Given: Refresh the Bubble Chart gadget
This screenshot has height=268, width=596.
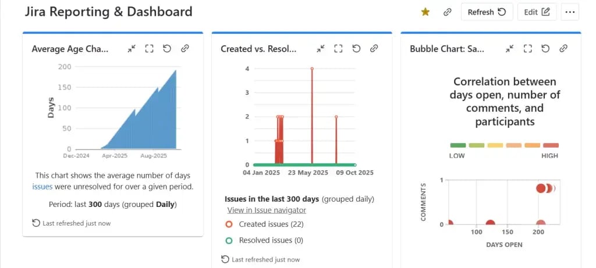Looking at the screenshot, I should pos(545,49).
